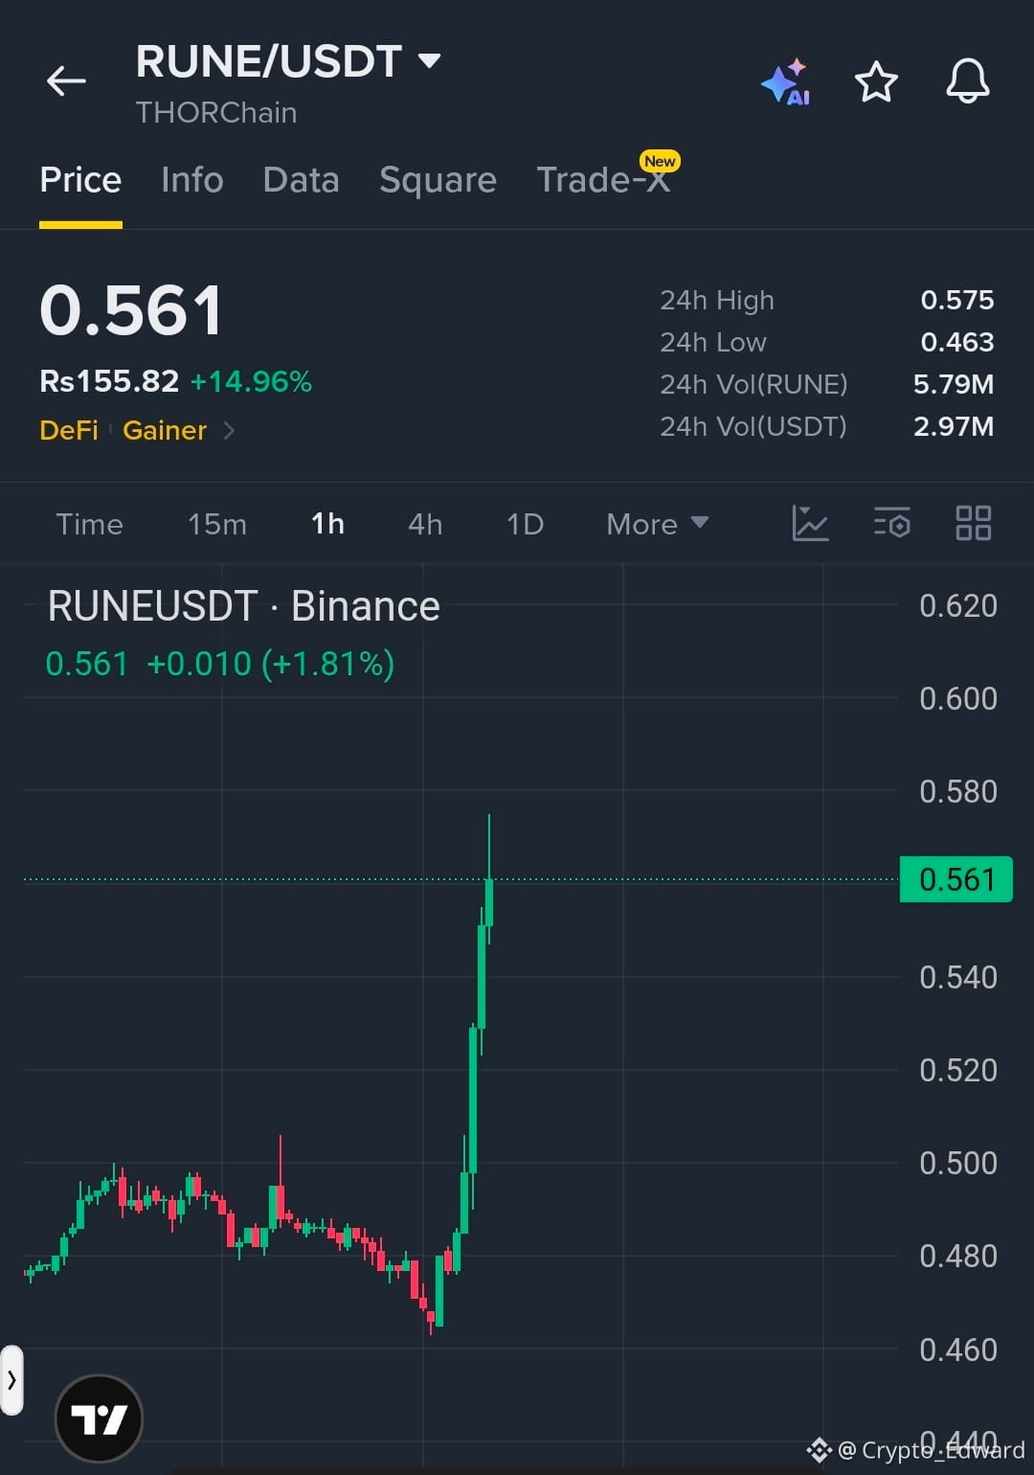Switch to the Info tab
1034x1475 pixels.
[x=192, y=180]
